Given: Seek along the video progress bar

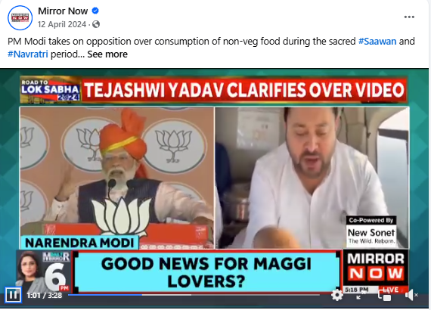Looking at the screenshot, I should click(x=194, y=295).
